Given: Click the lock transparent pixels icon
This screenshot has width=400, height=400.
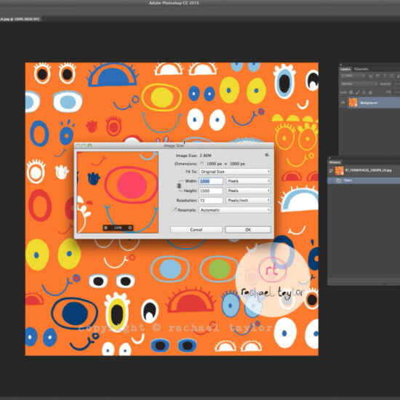Looking at the screenshot, I should [351, 92].
